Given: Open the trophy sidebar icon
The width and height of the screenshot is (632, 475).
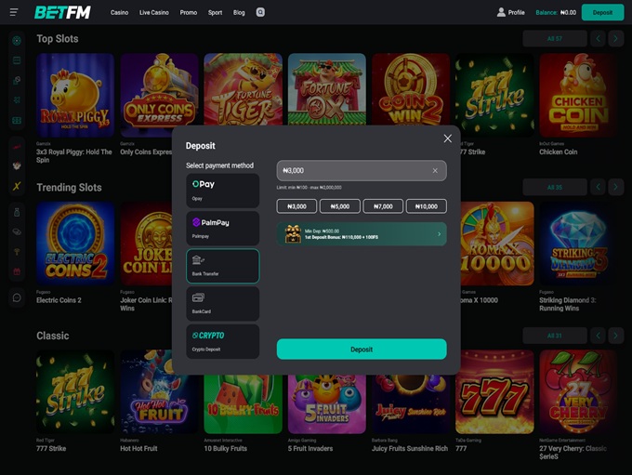Looking at the screenshot, I should (x=17, y=252).
